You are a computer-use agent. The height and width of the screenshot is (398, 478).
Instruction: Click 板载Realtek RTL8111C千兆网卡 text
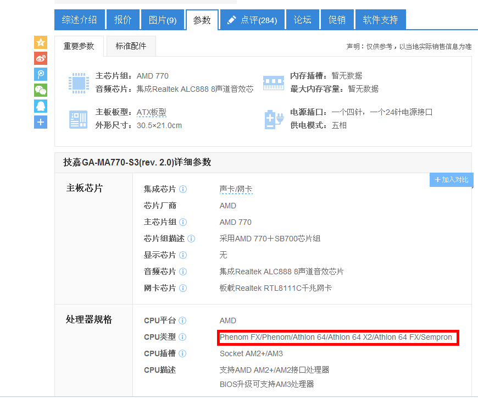click(276, 288)
